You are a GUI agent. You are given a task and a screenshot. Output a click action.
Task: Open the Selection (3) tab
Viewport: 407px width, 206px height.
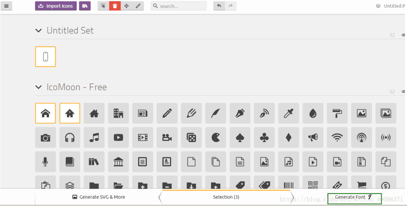pyautogui.click(x=226, y=197)
